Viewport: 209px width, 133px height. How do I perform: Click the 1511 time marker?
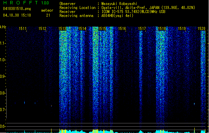tap(23, 29)
